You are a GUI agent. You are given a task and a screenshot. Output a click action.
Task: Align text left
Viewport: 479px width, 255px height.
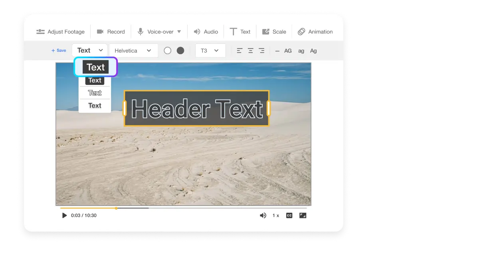pyautogui.click(x=239, y=51)
